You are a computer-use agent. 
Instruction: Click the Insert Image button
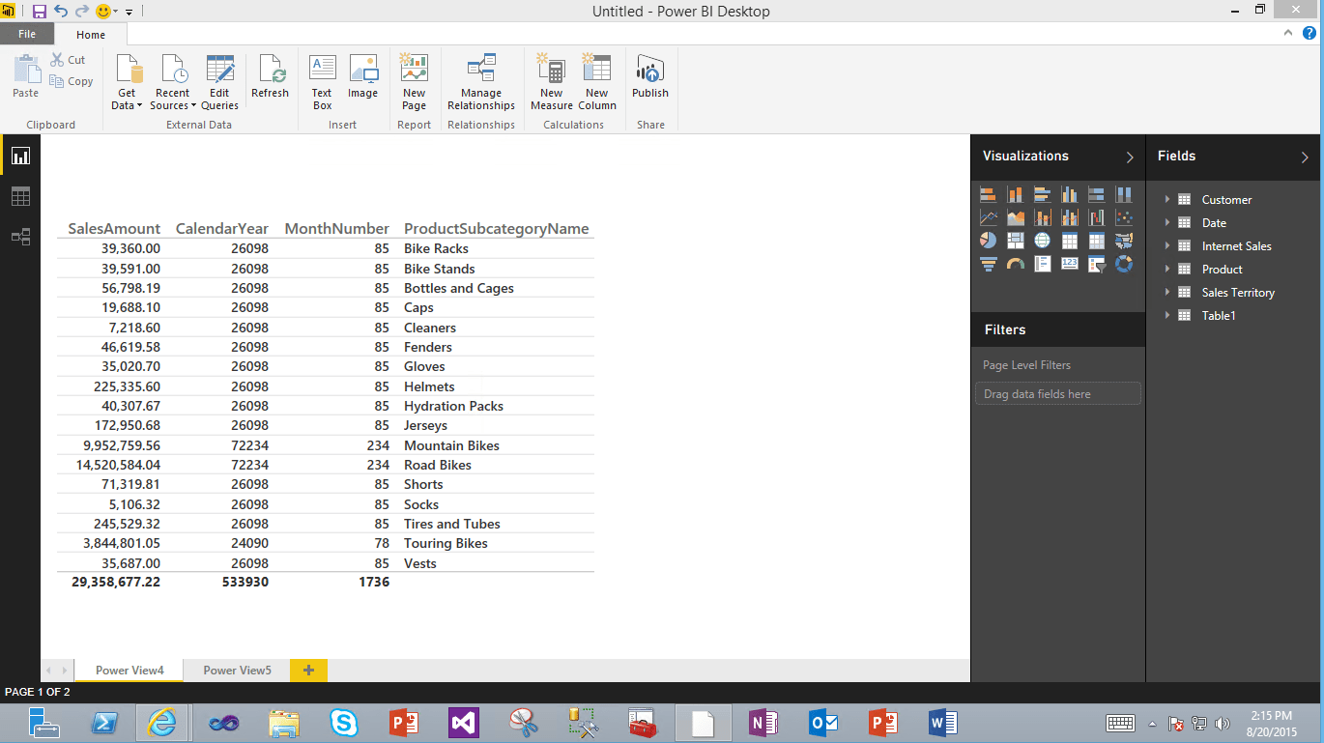click(363, 77)
